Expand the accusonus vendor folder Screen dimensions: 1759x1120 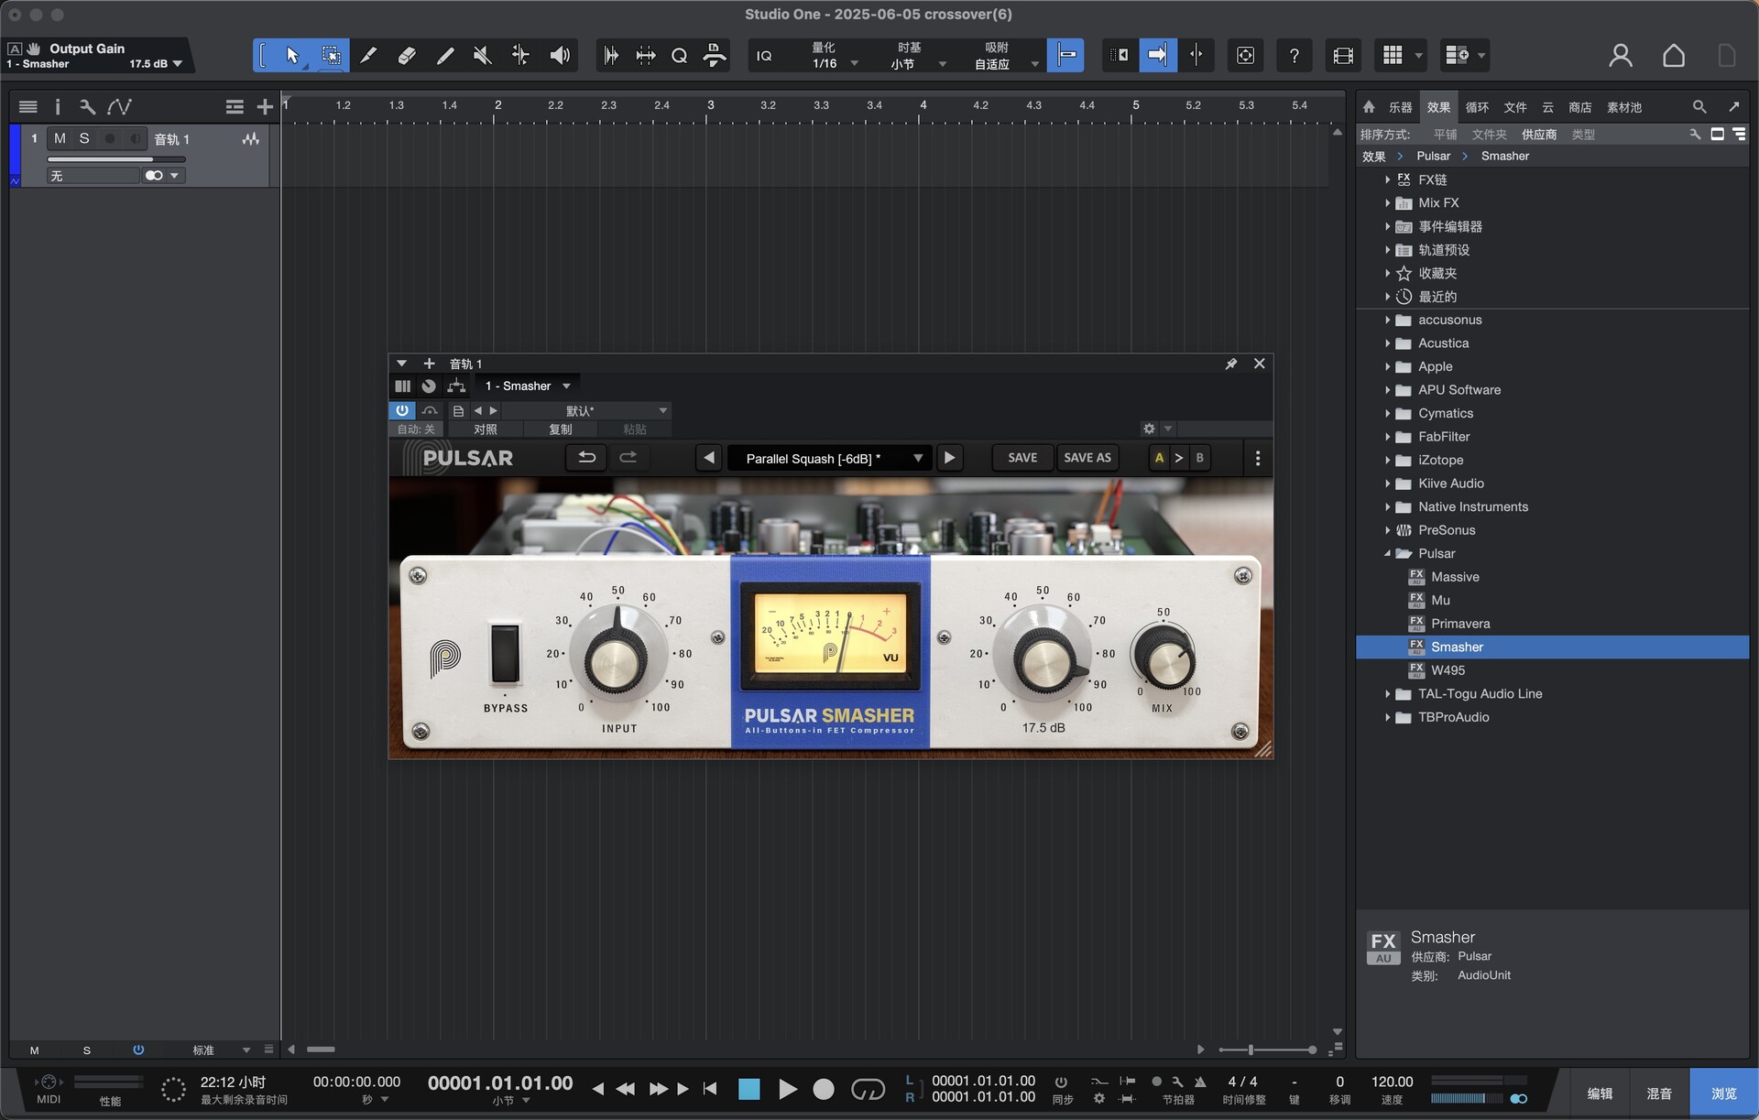coord(1387,320)
